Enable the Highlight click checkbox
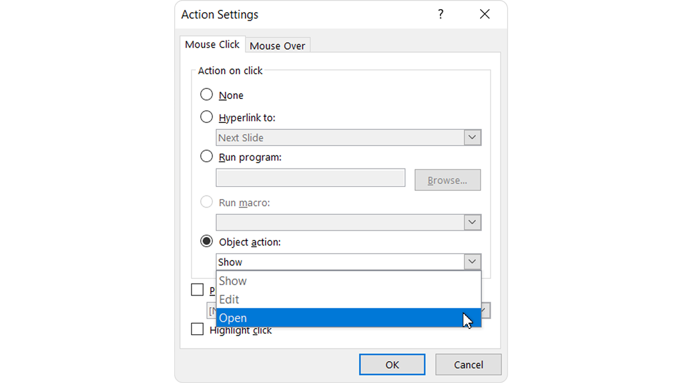This screenshot has height=383, width=683. [197, 329]
